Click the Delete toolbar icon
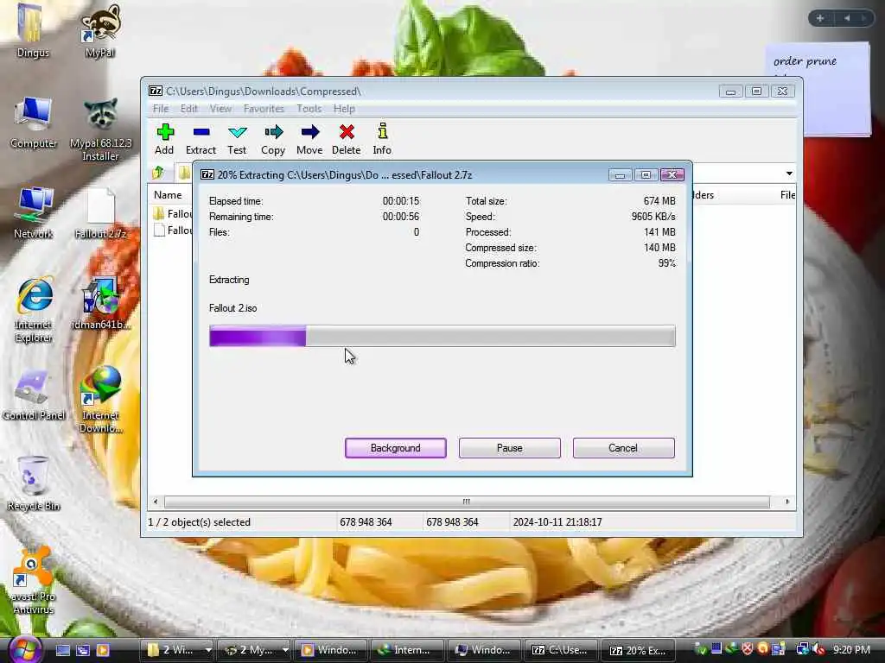 point(346,139)
